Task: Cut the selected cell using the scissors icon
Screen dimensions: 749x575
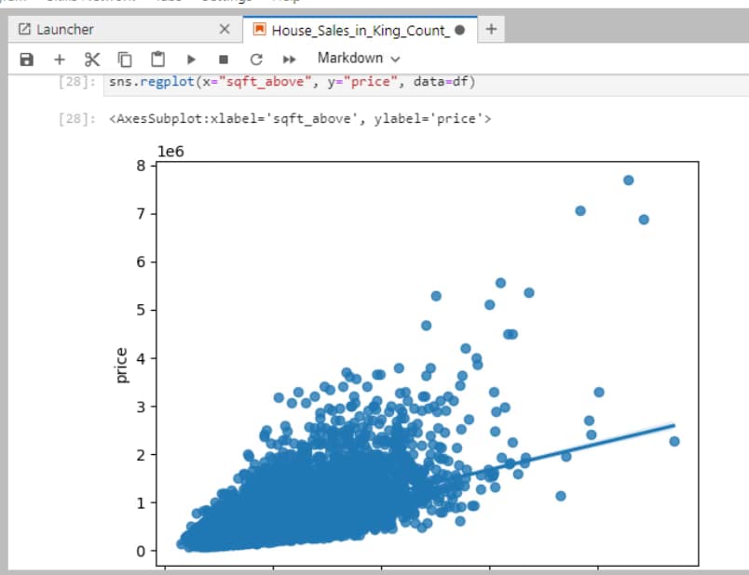Action: pos(91,59)
